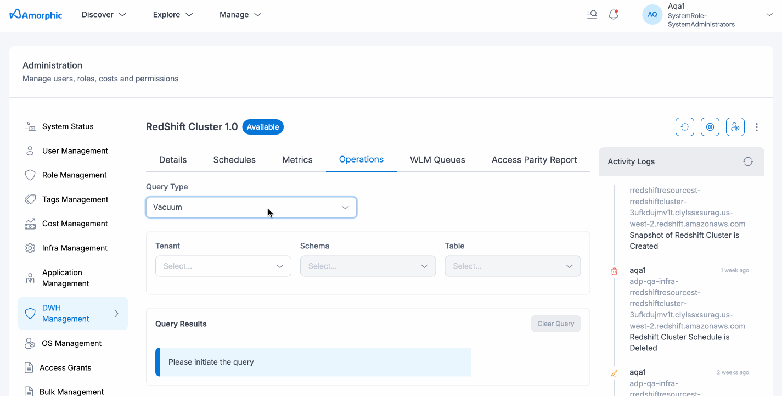Go to Role Management
Image resolution: width=782 pixels, height=396 pixels.
click(75, 175)
